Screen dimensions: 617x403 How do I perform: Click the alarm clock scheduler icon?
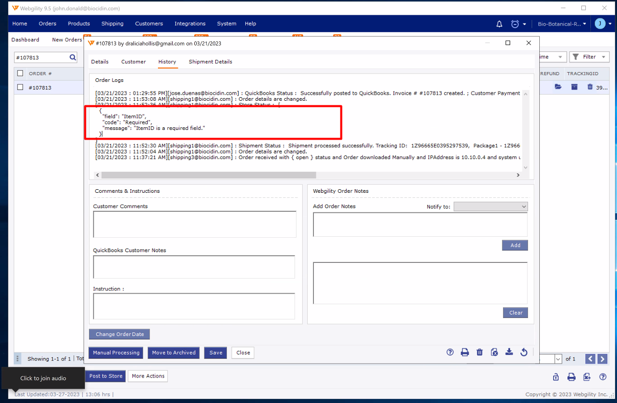click(x=514, y=24)
